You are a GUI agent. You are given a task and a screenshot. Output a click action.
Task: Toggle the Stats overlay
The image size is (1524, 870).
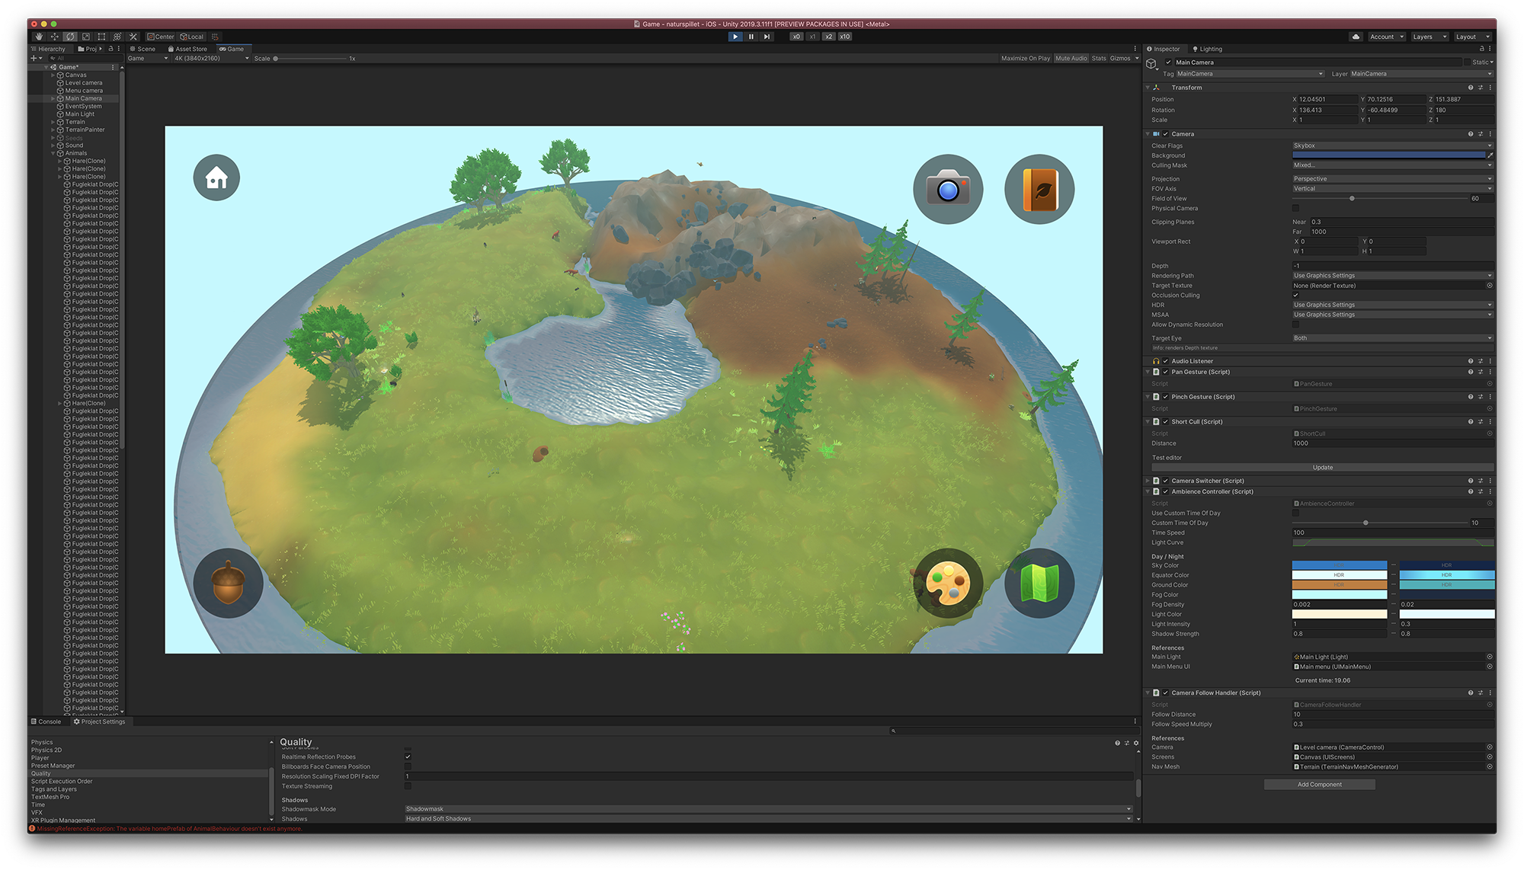coord(1098,59)
